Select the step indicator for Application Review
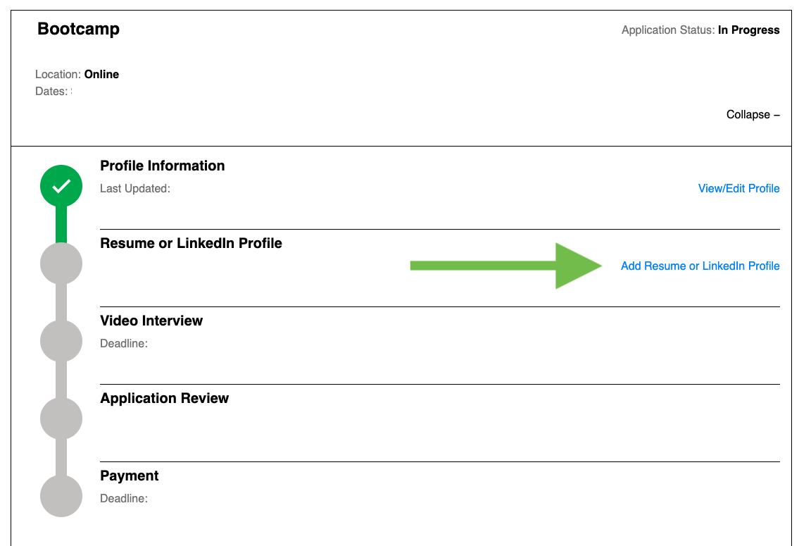This screenshot has width=811, height=546. pos(61,418)
